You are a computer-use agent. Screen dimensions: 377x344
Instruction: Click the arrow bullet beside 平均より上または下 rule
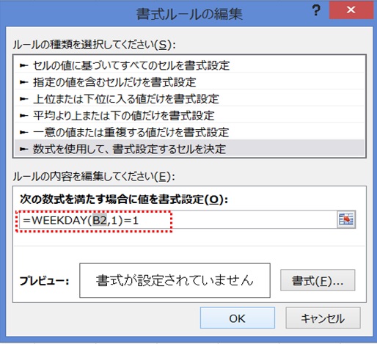[23, 115]
